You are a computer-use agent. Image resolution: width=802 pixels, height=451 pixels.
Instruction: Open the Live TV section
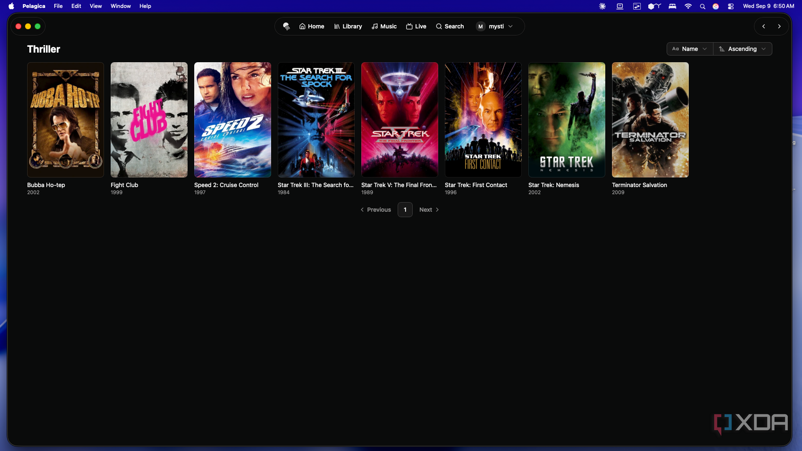click(416, 26)
